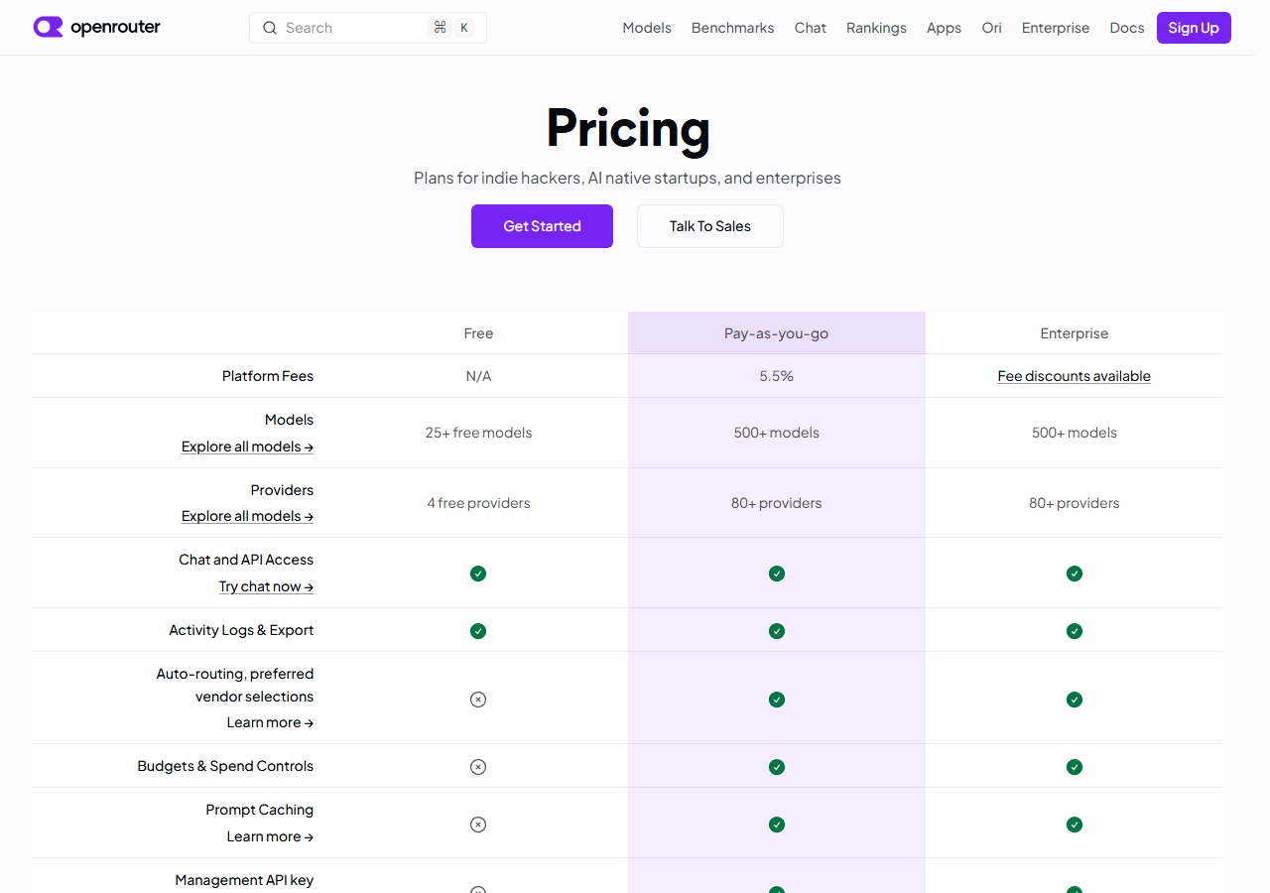The height and width of the screenshot is (893, 1270).
Task: Click the Free plan X icon for Prompt Caching
Action: coord(478,825)
